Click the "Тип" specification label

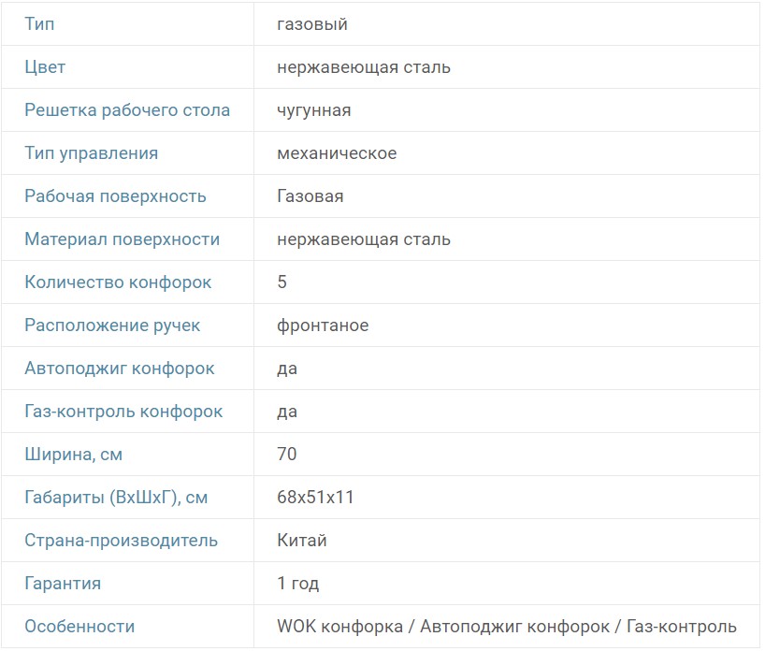(x=39, y=24)
